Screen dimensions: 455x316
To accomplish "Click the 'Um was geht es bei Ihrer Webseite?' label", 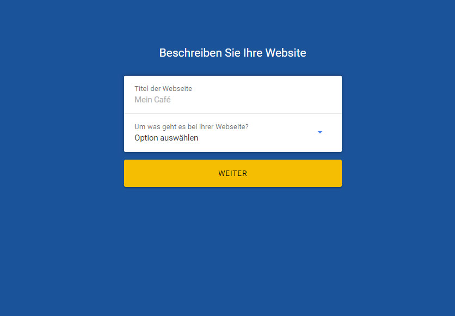I will pyautogui.click(x=192, y=127).
